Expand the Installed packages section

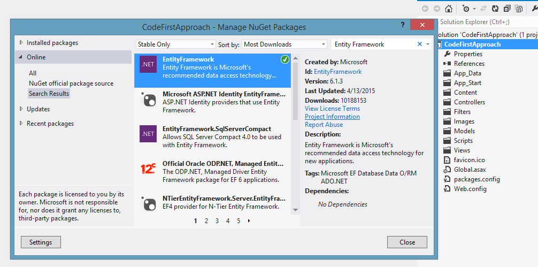coord(21,43)
